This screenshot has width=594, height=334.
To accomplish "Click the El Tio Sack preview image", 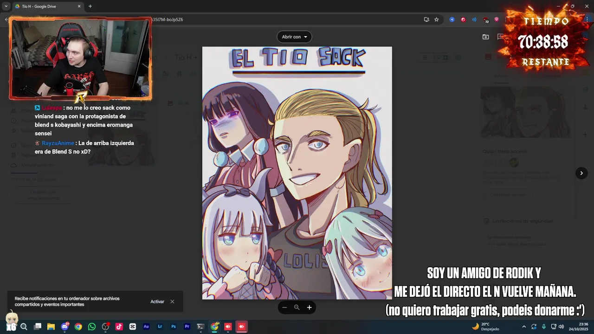I will [297, 173].
